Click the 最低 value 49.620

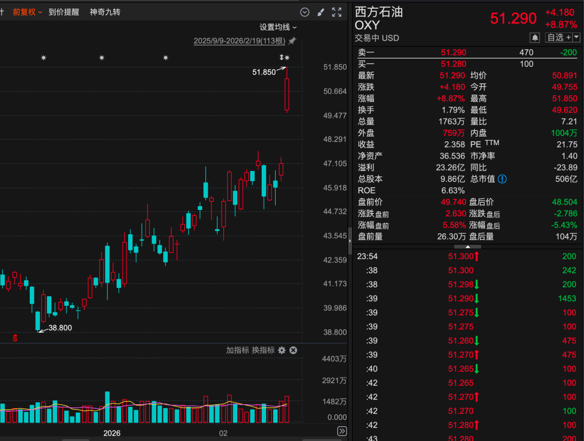565,110
